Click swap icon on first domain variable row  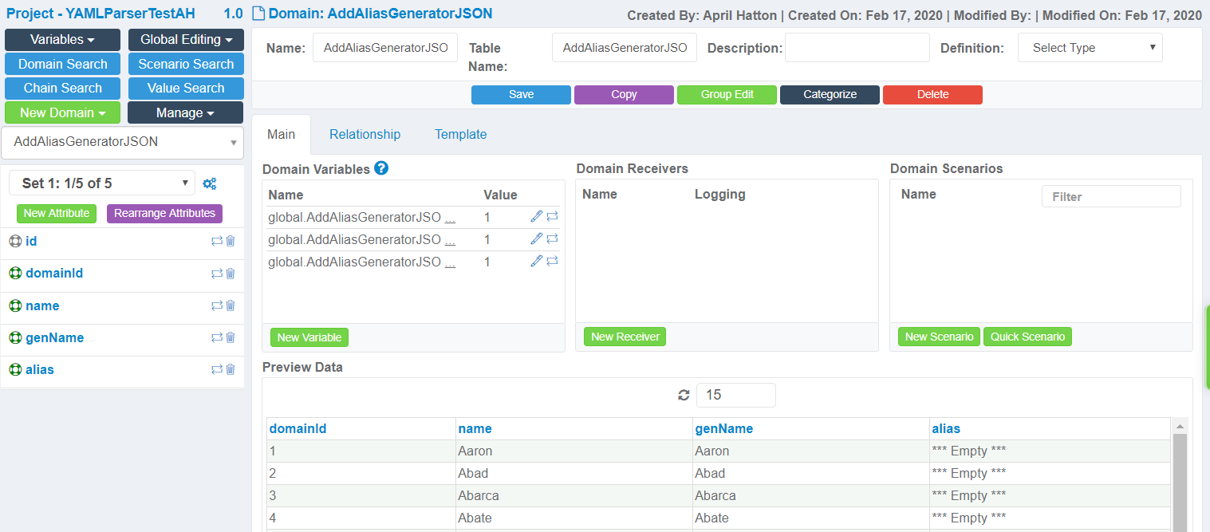(x=552, y=216)
